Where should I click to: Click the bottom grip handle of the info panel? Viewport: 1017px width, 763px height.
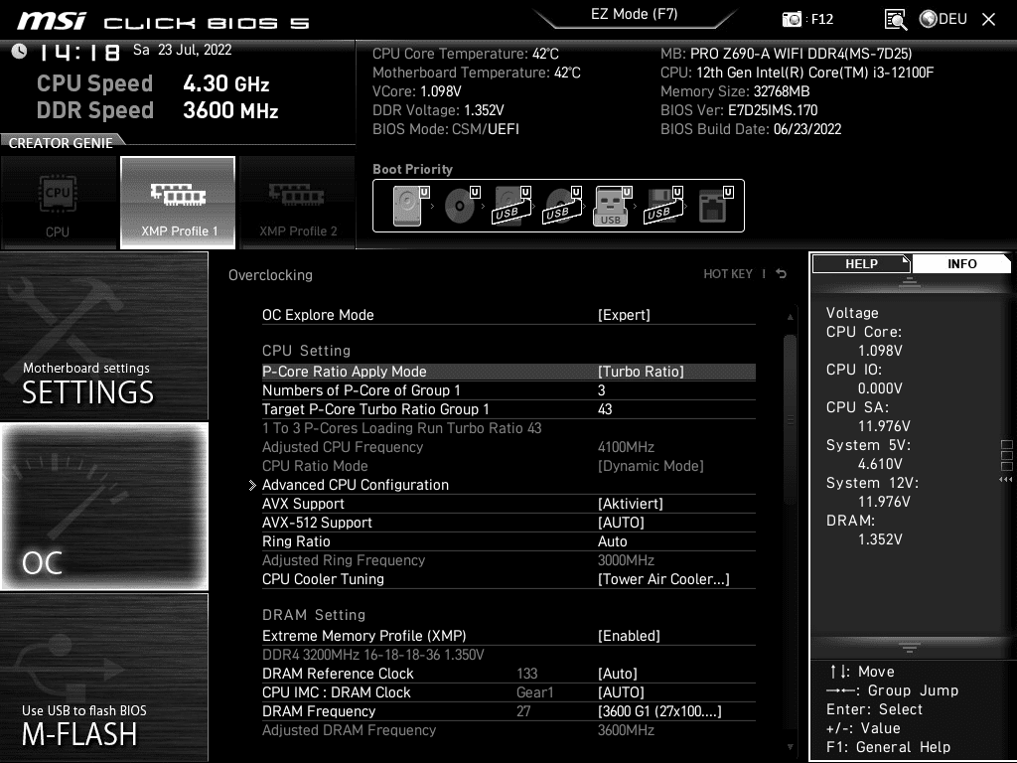[x=910, y=648]
